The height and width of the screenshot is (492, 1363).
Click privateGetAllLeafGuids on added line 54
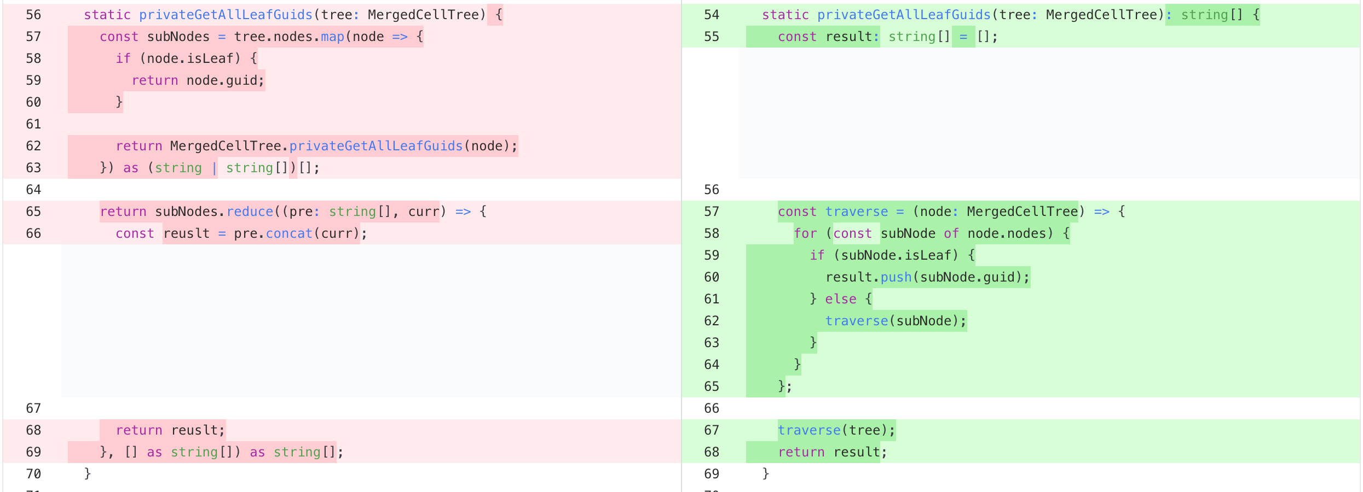(x=904, y=15)
